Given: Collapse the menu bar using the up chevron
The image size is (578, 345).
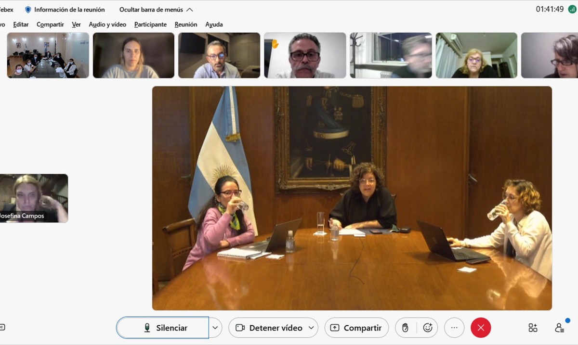Looking at the screenshot, I should pyautogui.click(x=189, y=10).
